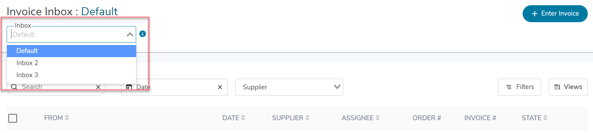
Task: Sort by FROM column arrows
Action: [67, 118]
